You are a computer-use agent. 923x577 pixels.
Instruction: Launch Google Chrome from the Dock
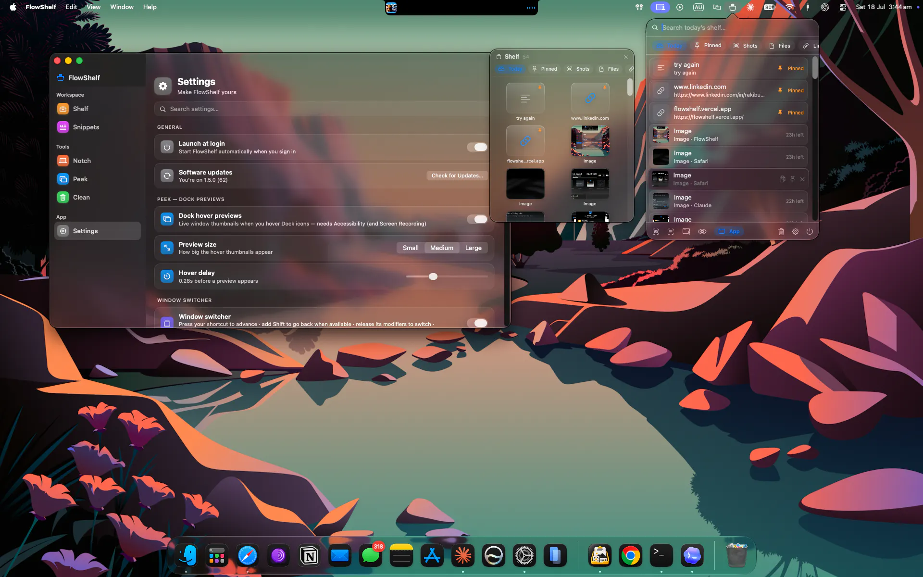click(631, 556)
